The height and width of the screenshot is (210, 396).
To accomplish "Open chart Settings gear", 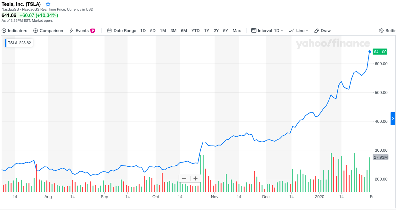I will [387, 31].
